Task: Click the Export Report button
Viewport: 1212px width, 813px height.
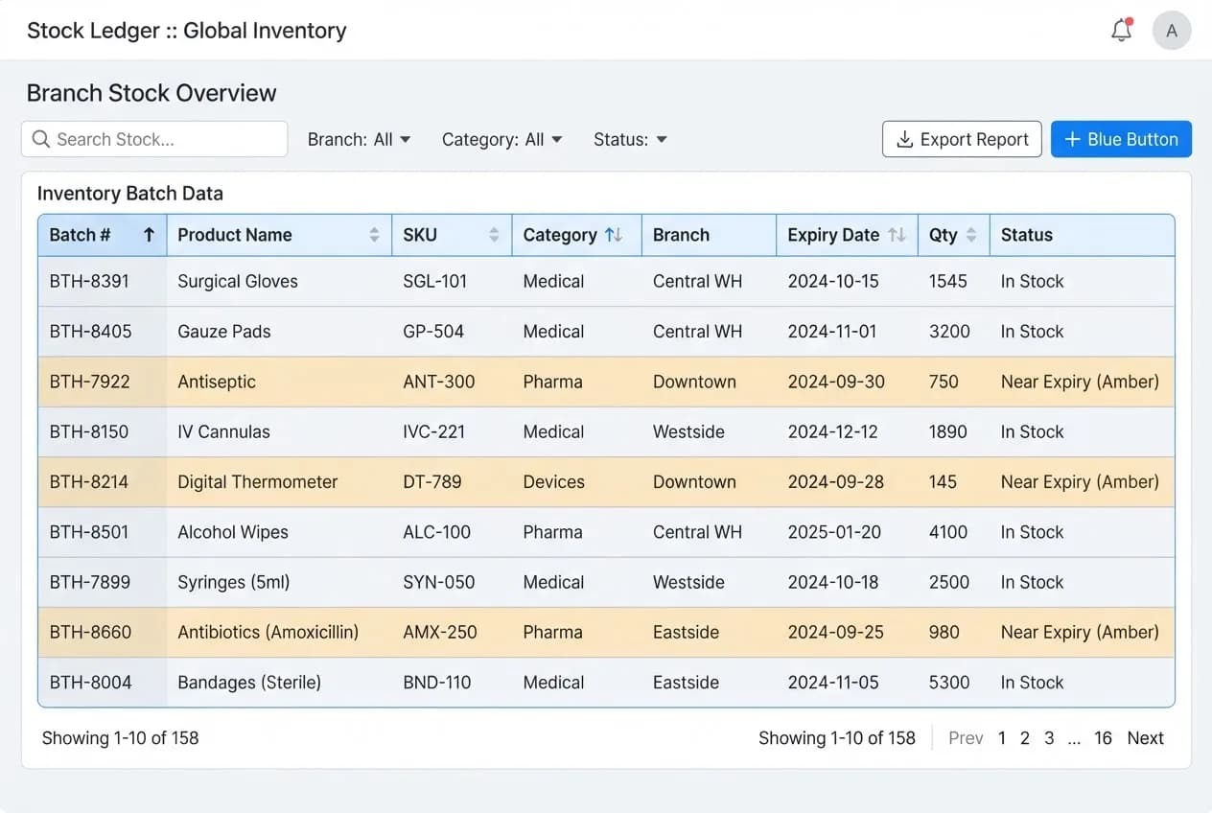Action: (962, 139)
